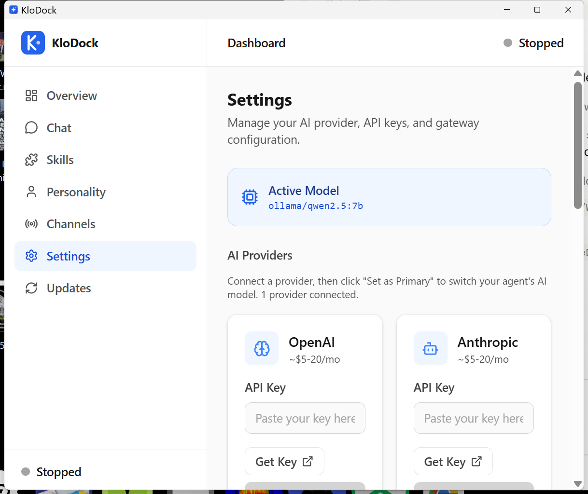Image resolution: width=588 pixels, height=494 pixels.
Task: Open Channels via the broadcast icon
Action: click(x=31, y=223)
